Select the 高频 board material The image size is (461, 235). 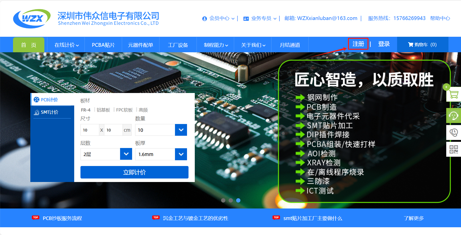pos(143,110)
